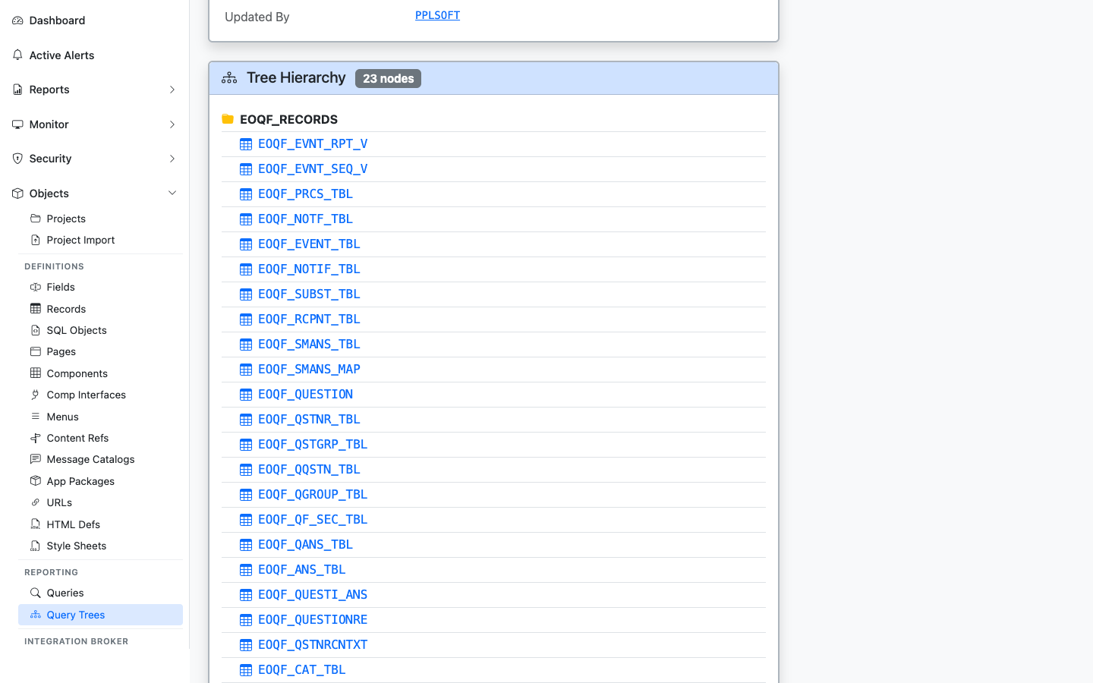1093x683 pixels.
Task: Click the Message Catalogs chat icon
Action: [36, 459]
